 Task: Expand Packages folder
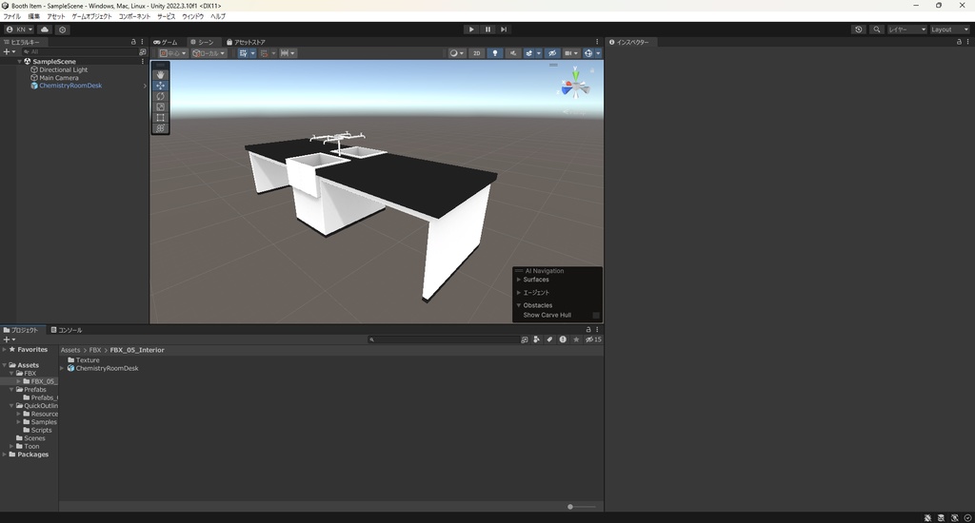coord(5,455)
